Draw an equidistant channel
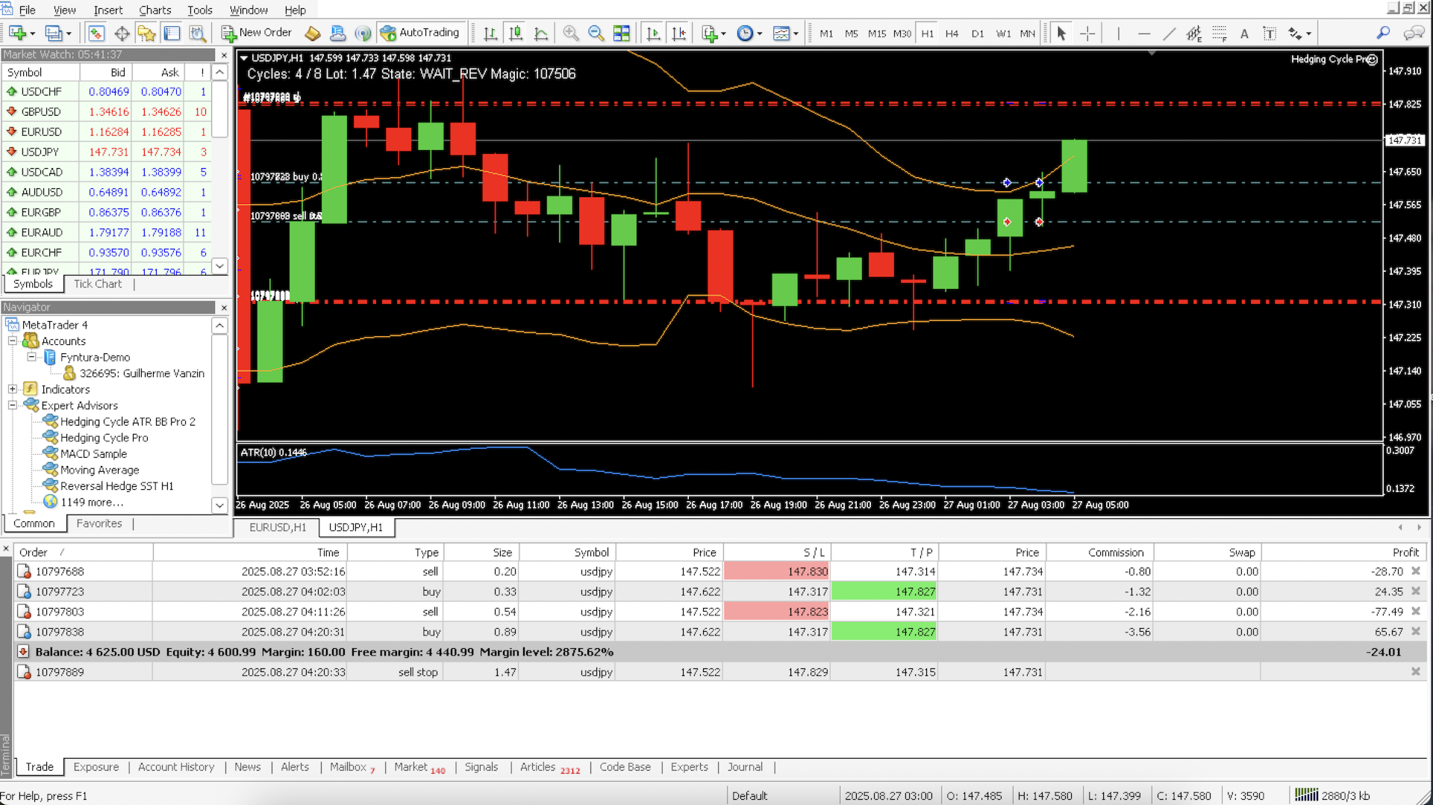The height and width of the screenshot is (805, 1433). (x=1194, y=33)
